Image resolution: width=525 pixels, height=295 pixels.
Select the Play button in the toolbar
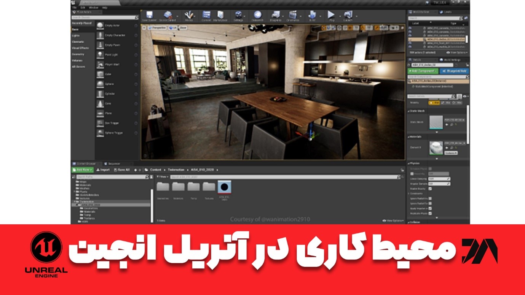330,15
